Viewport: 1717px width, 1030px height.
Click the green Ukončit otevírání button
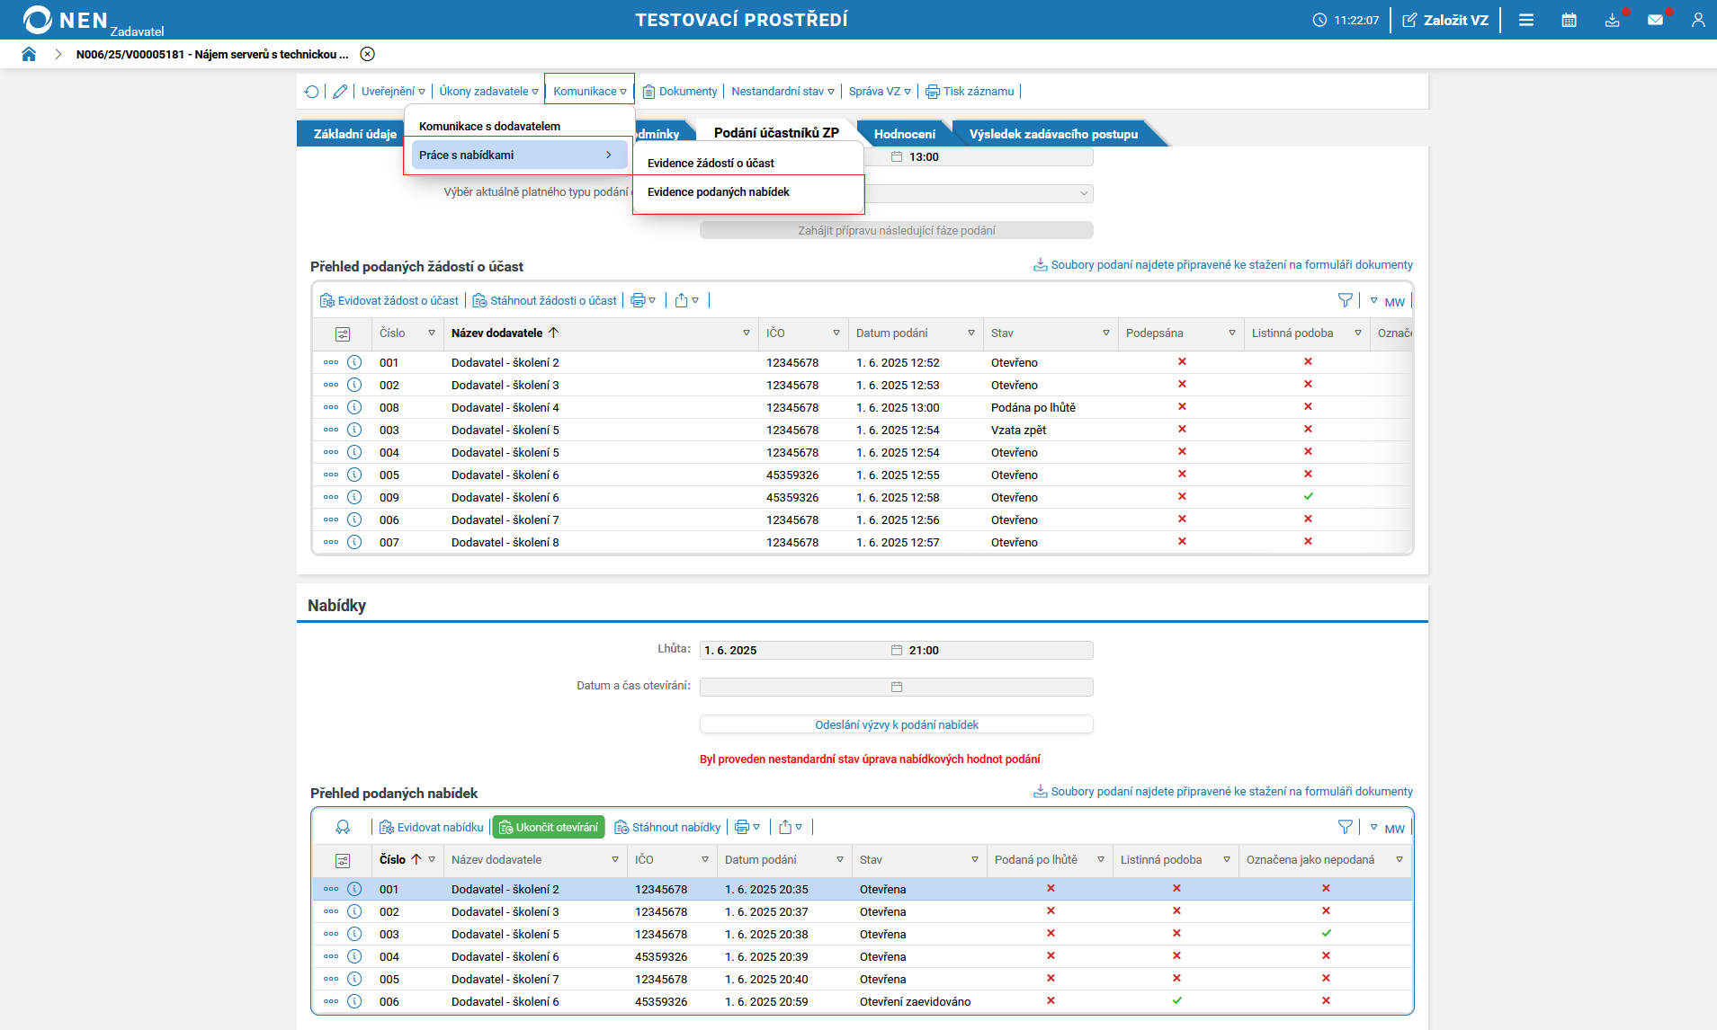[x=549, y=827]
